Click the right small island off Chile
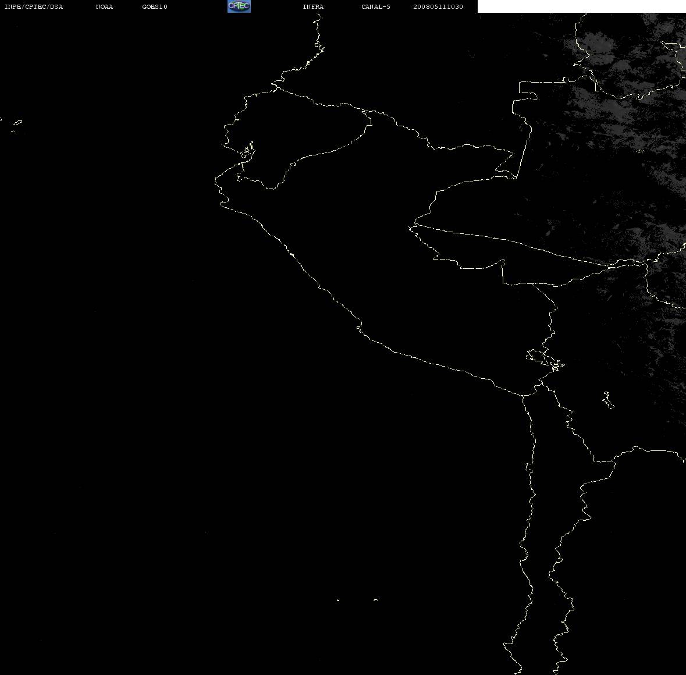The height and width of the screenshot is (675, 686). (376, 599)
